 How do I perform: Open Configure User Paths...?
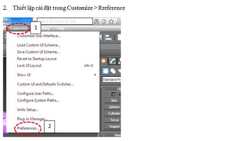(36, 93)
